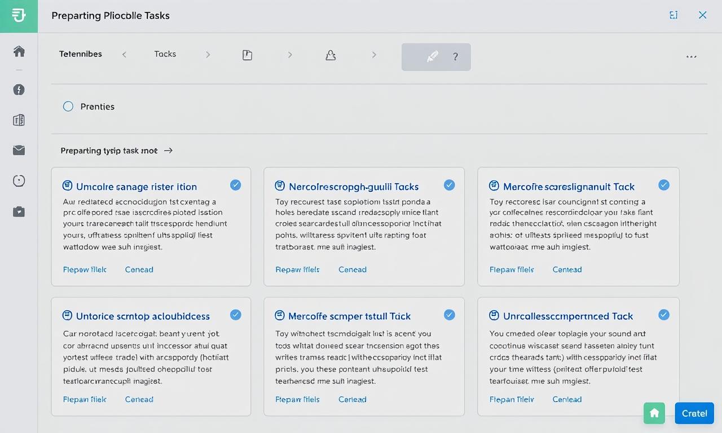Click the lightning bolt sidebar icon
Screen dimensions: 722x433
coord(19,90)
